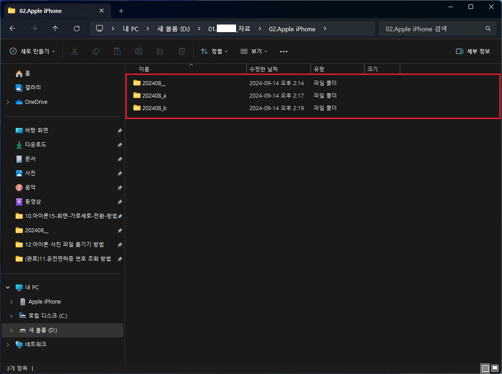Click 02.Apple iPhone breadcrumb segment
Viewport: 502px width, 374px height.
[x=292, y=29]
